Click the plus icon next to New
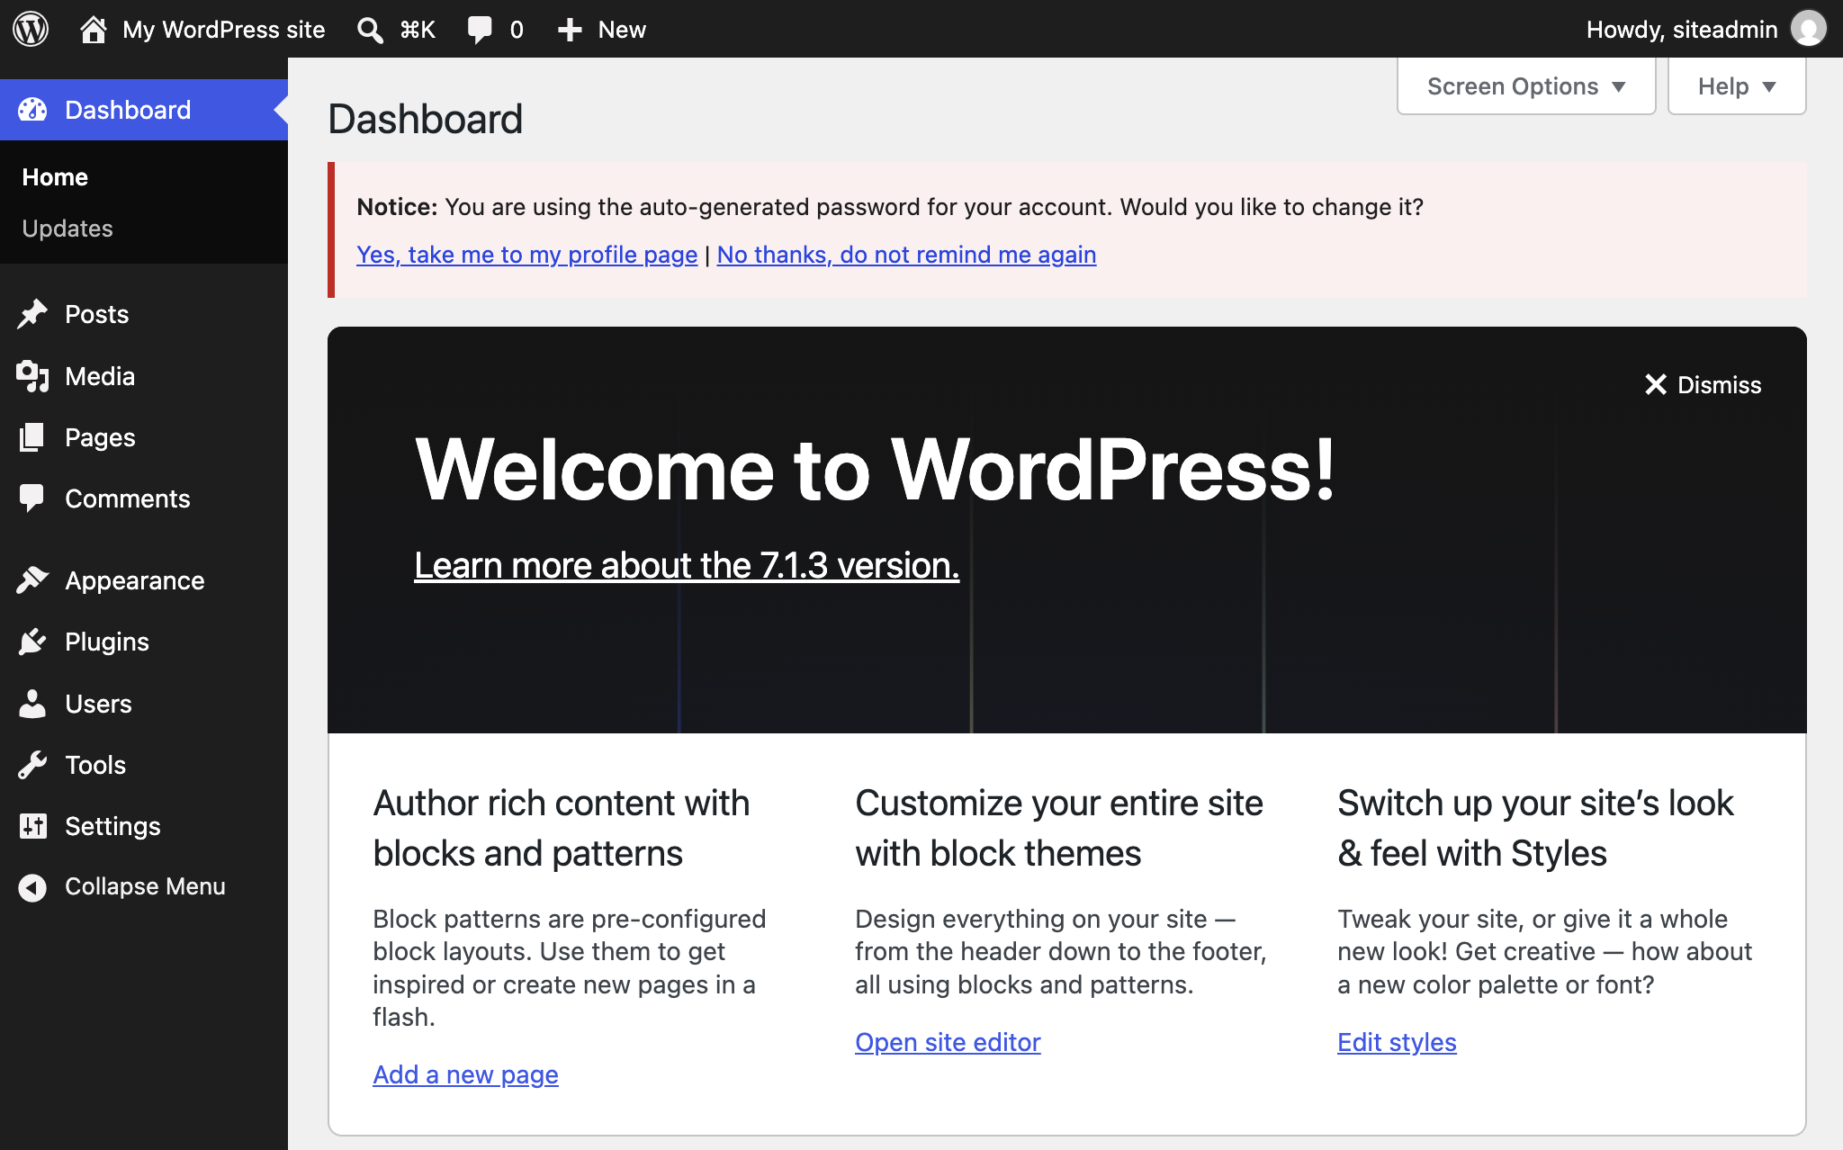 [x=570, y=30]
